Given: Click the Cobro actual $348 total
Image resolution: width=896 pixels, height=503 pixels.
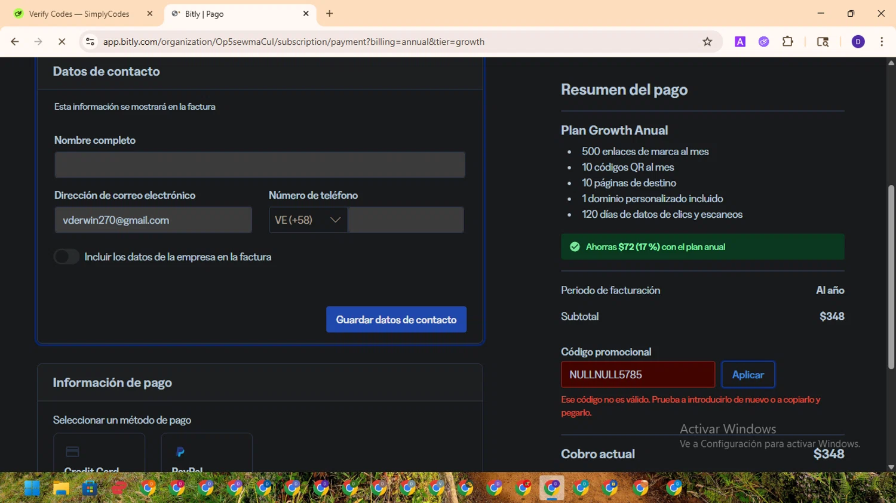Looking at the screenshot, I should (x=829, y=454).
